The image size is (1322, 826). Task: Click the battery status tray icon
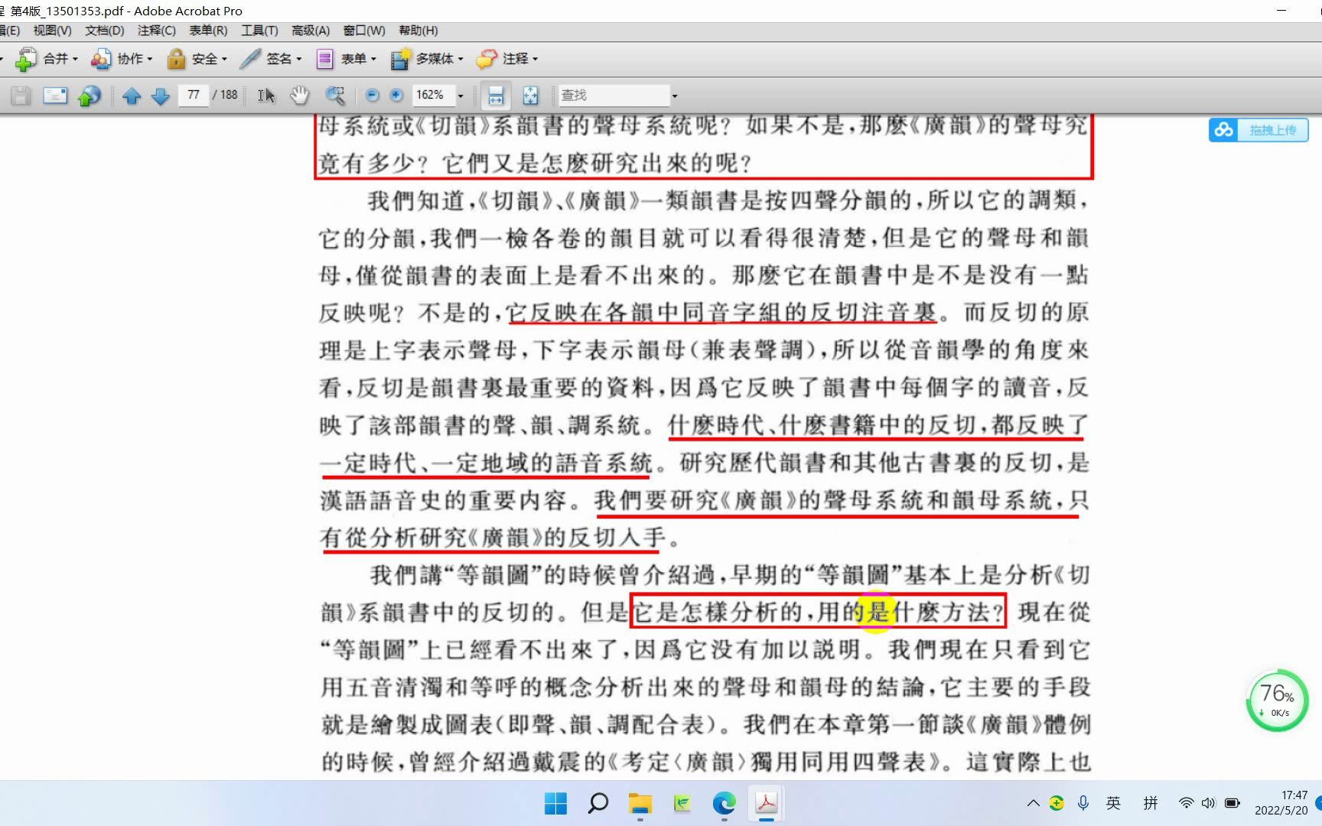coord(1232,803)
